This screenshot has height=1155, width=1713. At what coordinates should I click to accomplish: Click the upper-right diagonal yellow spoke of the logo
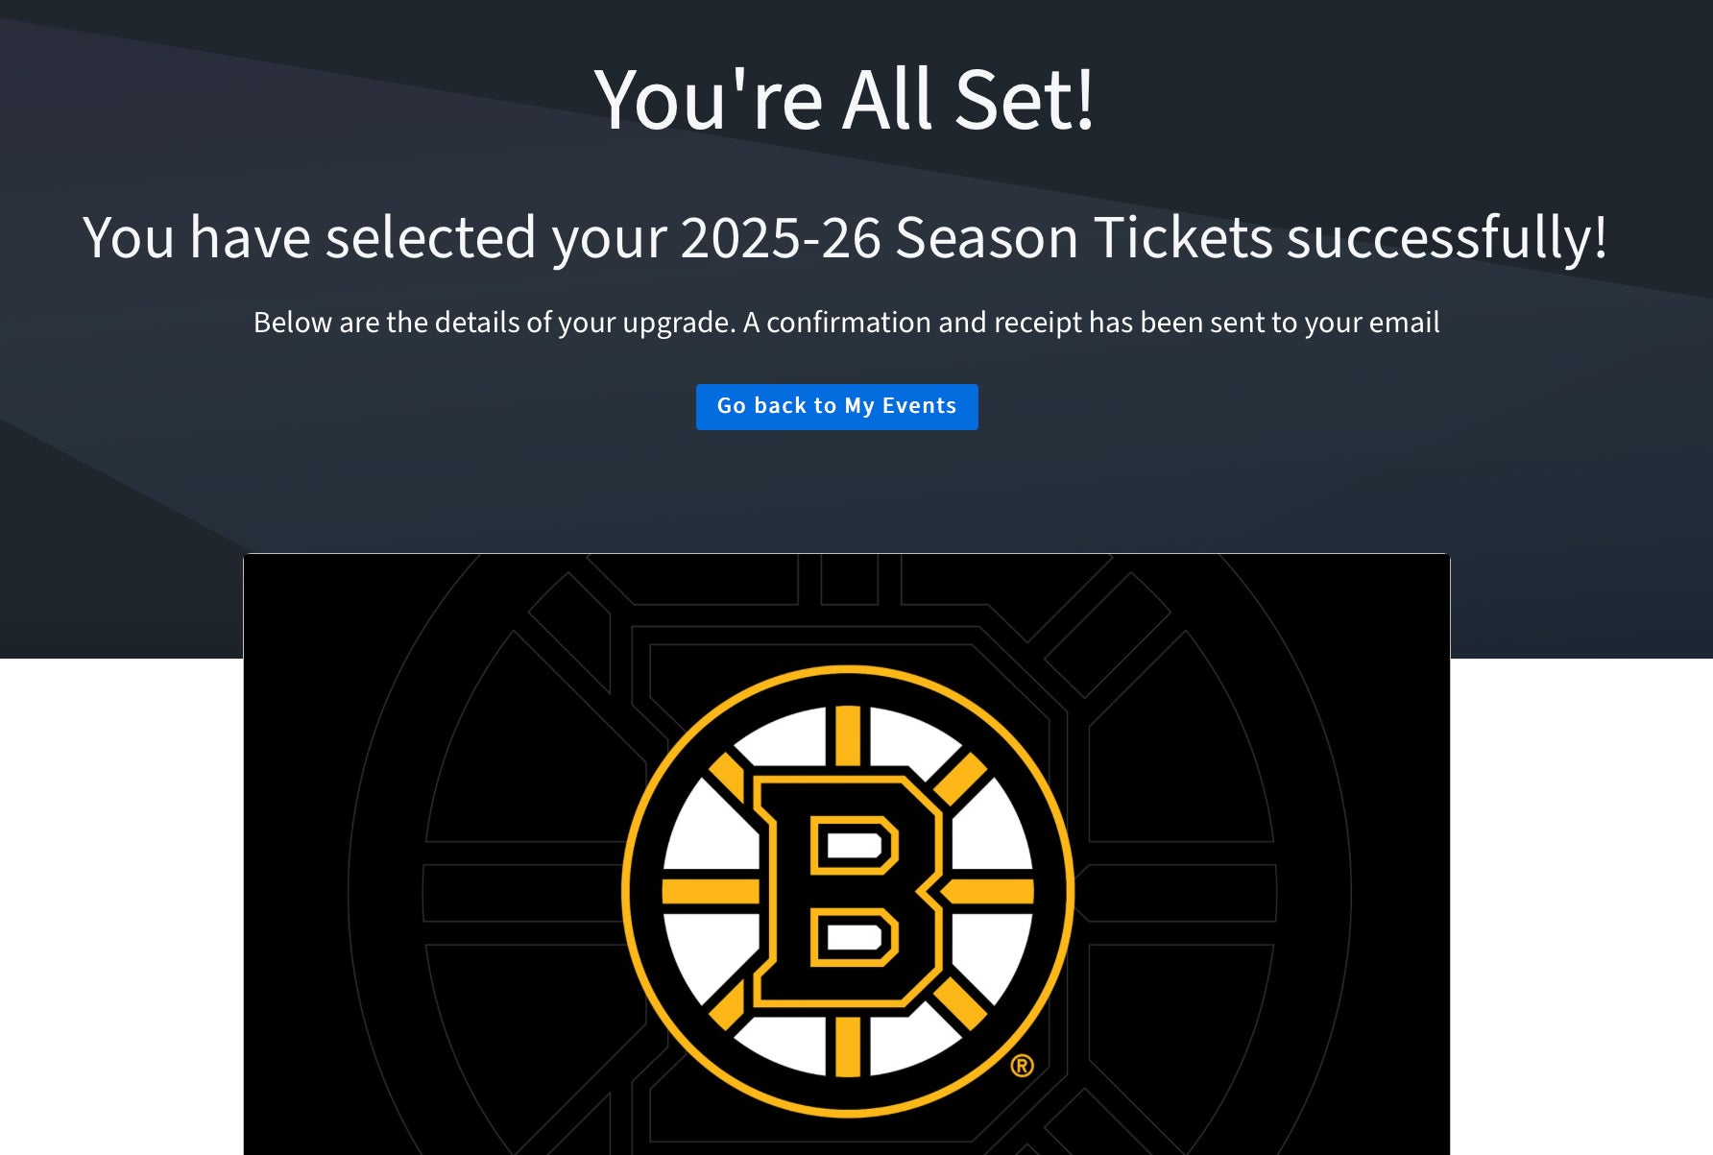[964, 776]
